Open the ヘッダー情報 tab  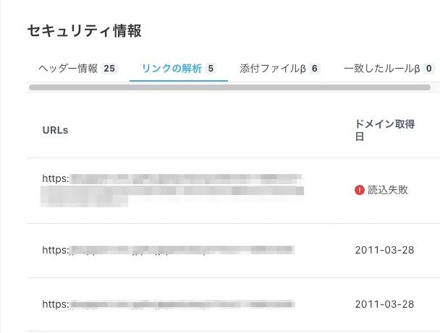(68, 69)
